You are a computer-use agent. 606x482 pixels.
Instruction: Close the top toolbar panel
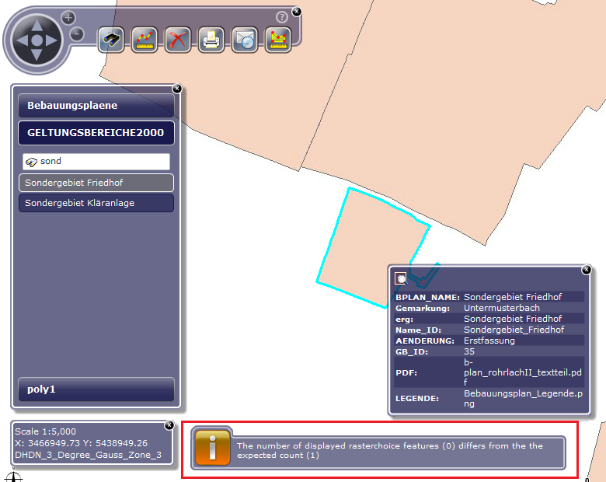297,12
